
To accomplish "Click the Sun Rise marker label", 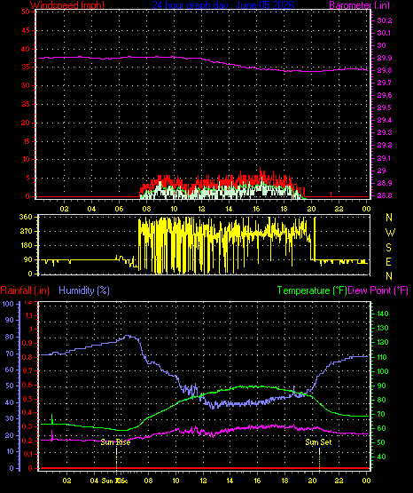I will (x=115, y=442).
